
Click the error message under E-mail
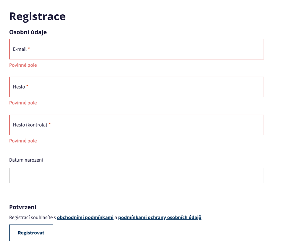[23, 65]
